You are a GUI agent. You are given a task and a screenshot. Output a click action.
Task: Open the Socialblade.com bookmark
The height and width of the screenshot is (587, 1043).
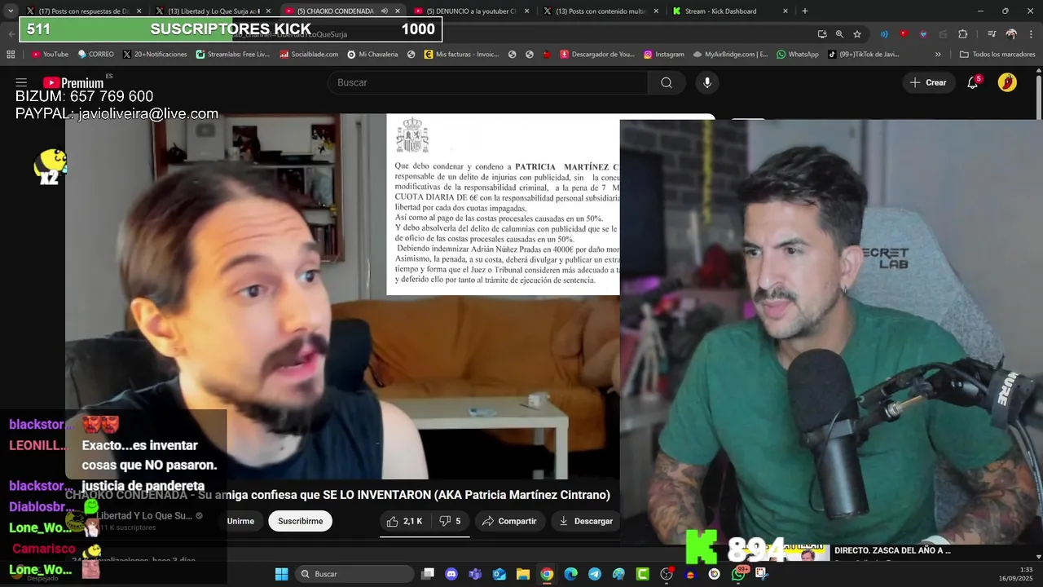pos(309,55)
